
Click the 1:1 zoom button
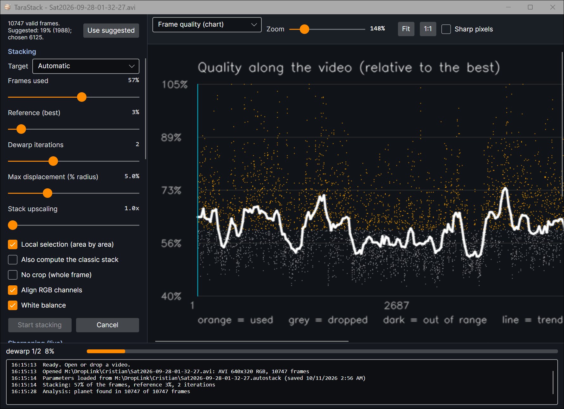(428, 29)
